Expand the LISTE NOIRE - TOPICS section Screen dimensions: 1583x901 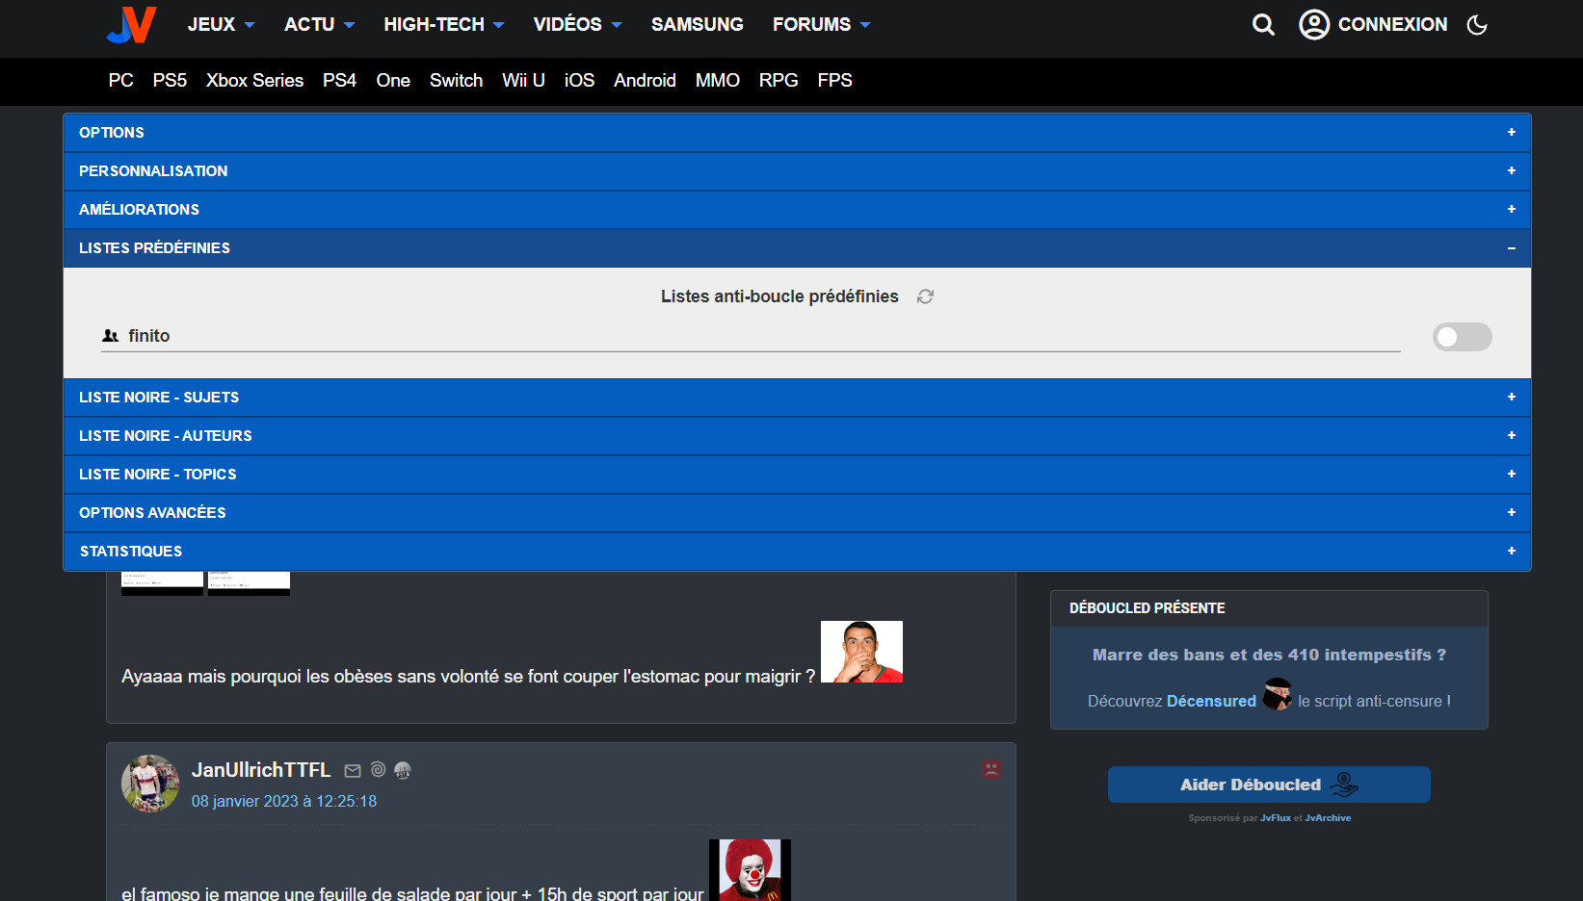(797, 475)
